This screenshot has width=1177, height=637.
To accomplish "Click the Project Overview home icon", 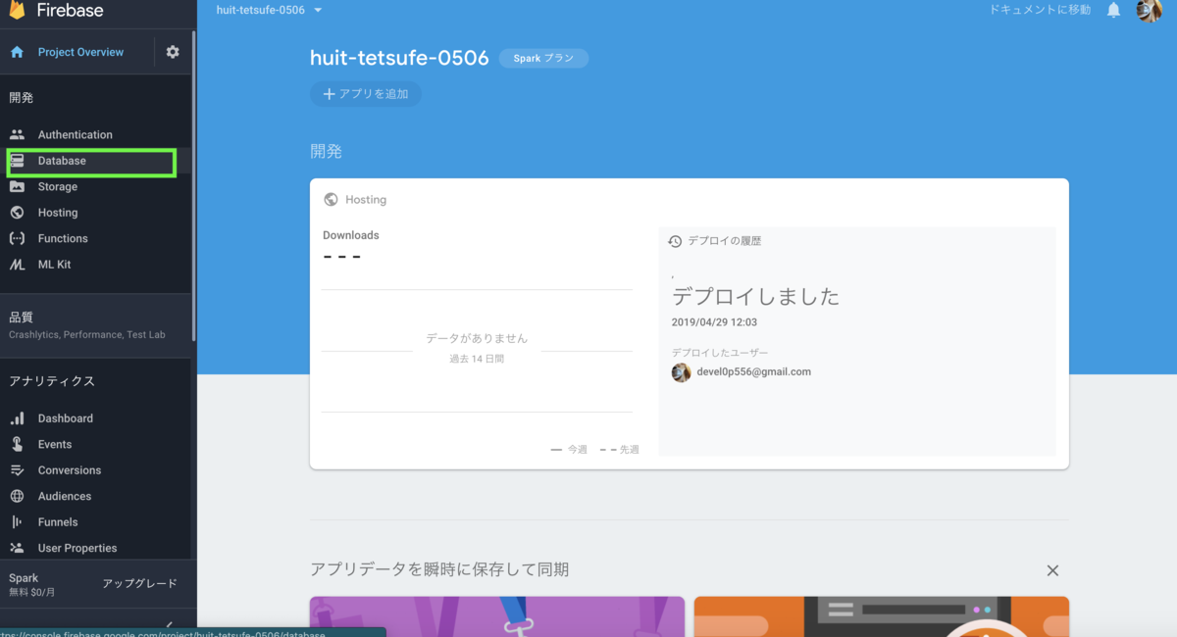I will [x=17, y=52].
